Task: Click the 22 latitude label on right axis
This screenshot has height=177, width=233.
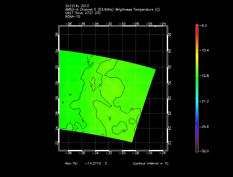Action: click(169, 143)
